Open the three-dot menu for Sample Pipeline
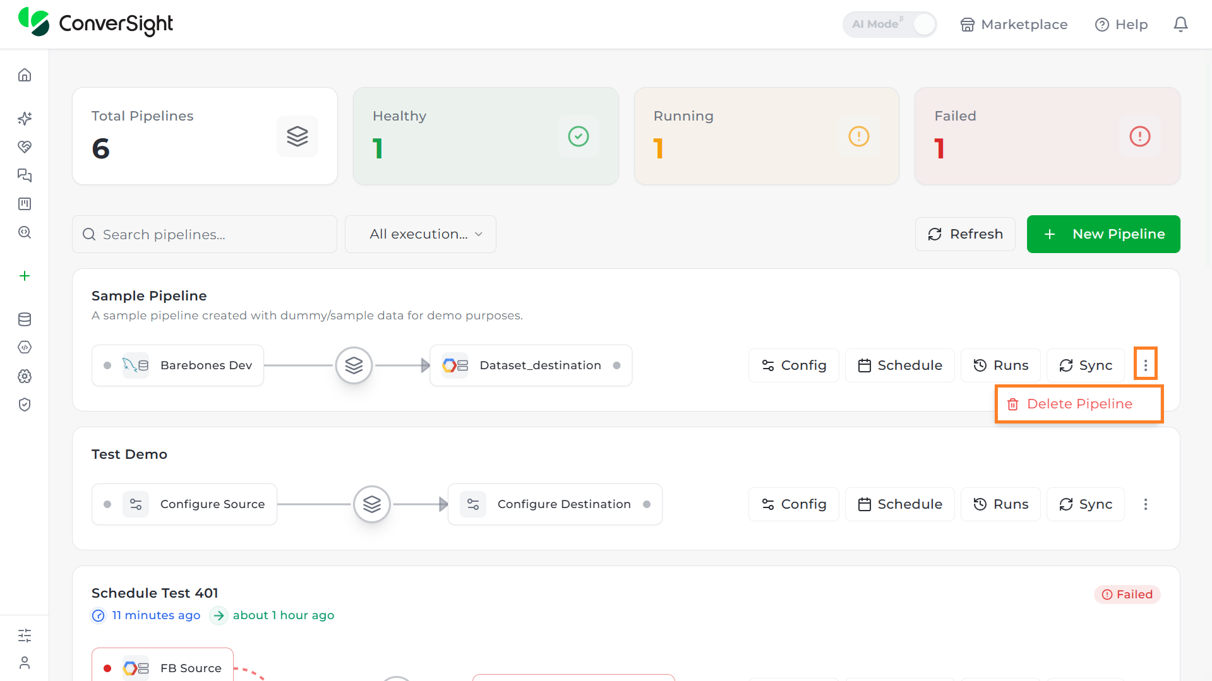This screenshot has height=681, width=1212. click(x=1145, y=365)
